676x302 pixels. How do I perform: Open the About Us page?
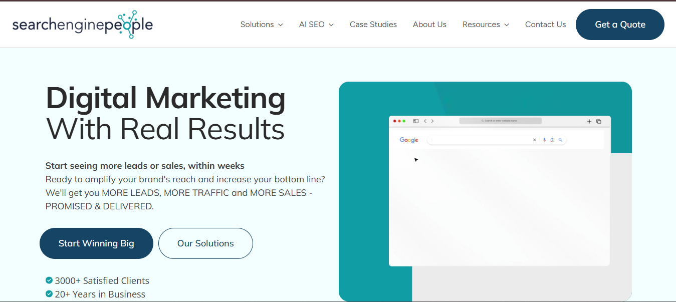point(429,25)
